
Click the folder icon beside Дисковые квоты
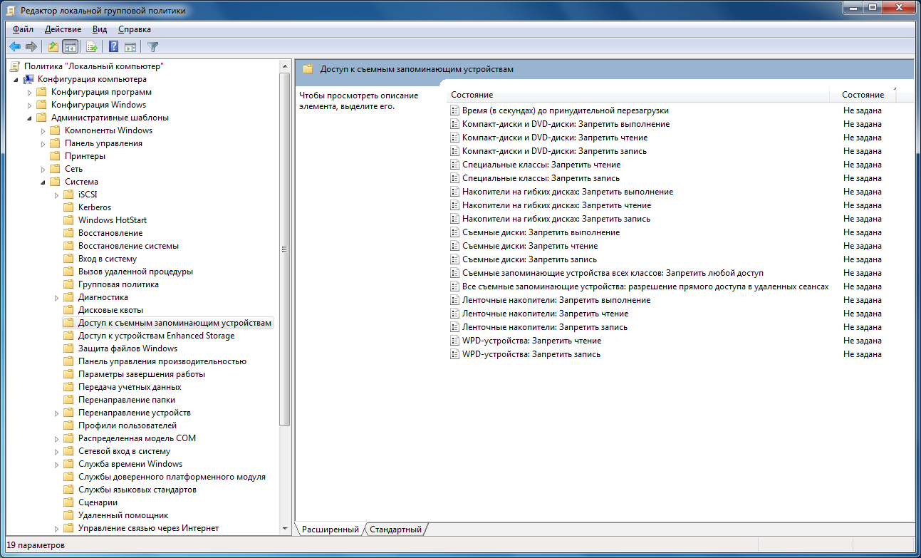click(x=68, y=310)
